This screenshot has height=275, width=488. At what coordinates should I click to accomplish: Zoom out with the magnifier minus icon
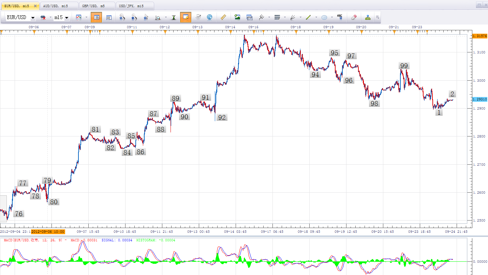(x=134, y=17)
